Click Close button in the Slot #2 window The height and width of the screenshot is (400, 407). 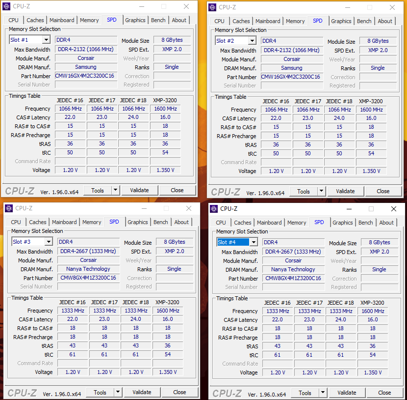pyautogui.click(x=383, y=192)
